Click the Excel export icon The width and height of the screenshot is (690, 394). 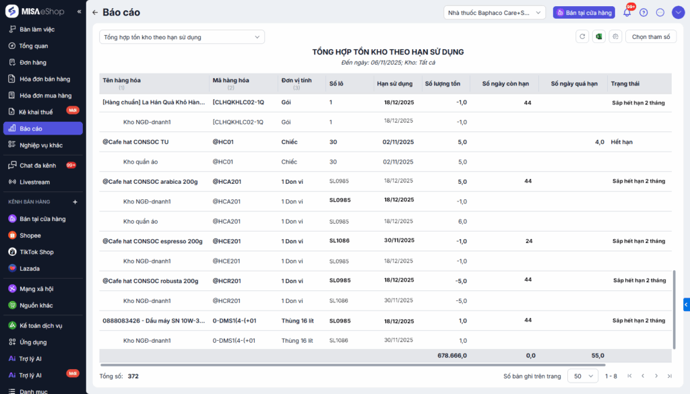pos(598,37)
